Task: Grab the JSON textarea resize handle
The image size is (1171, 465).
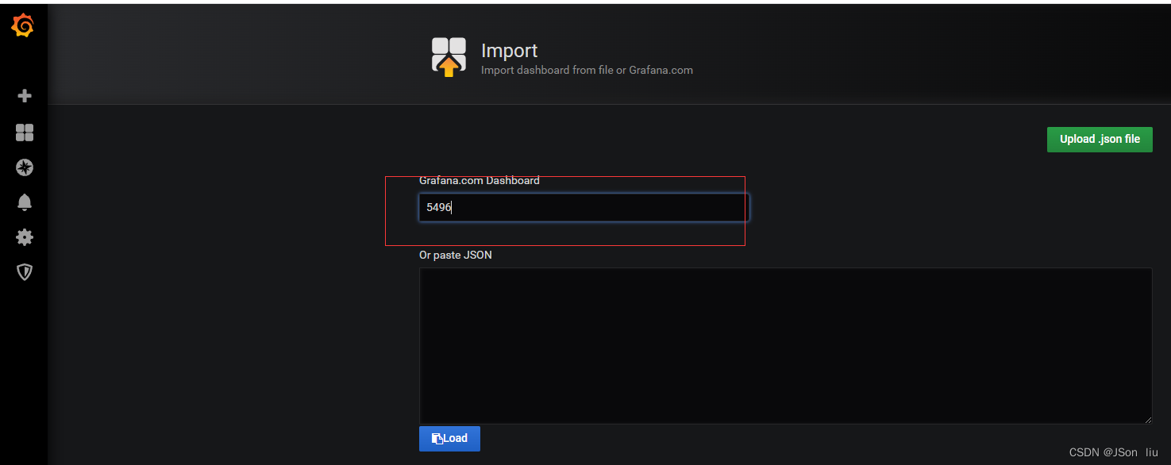Action: (1147, 419)
